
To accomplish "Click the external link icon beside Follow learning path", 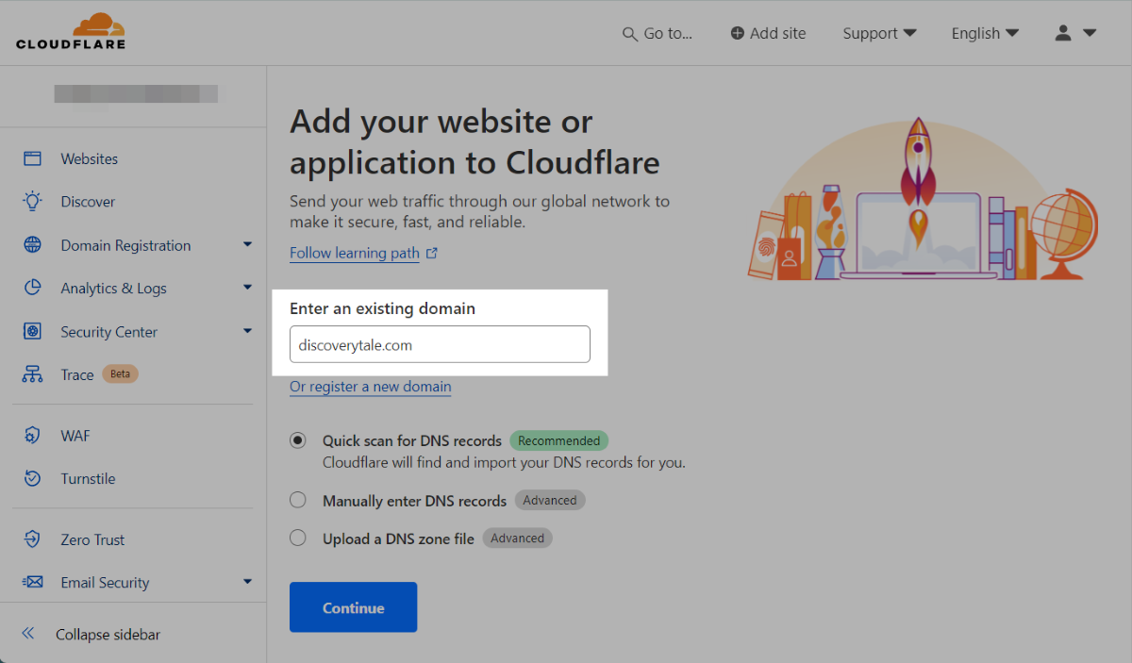I will tap(432, 253).
